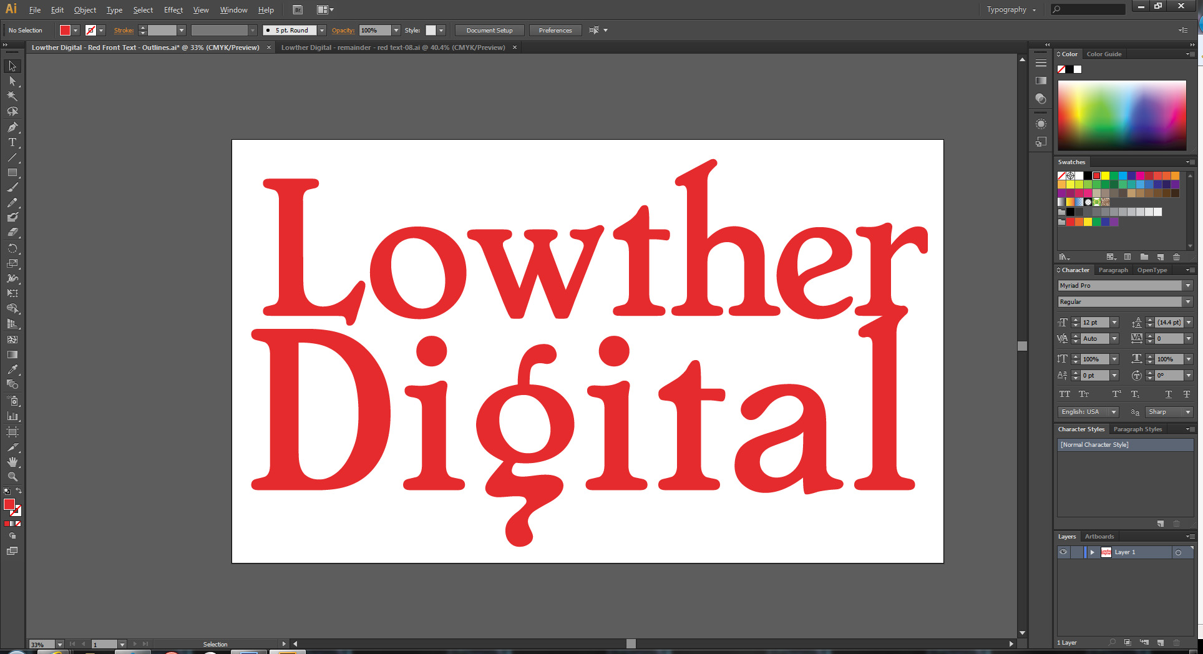The image size is (1203, 654).
Task: Open the Regular font style dropdown
Action: [1188, 302]
